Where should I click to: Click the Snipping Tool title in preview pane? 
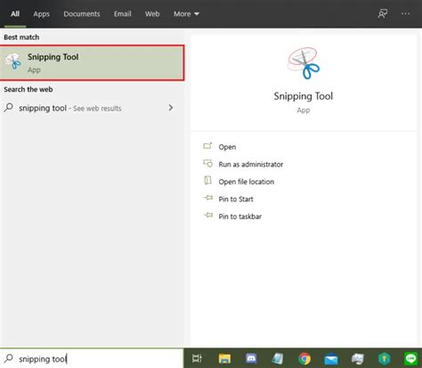click(x=304, y=96)
